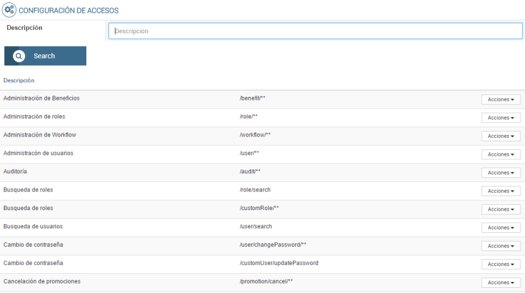
Task: Expand Acciones for /user/changePassword/** row
Action: pos(501,246)
